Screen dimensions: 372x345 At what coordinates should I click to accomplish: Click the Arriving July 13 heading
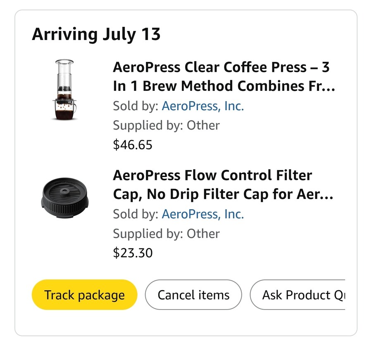tap(96, 35)
